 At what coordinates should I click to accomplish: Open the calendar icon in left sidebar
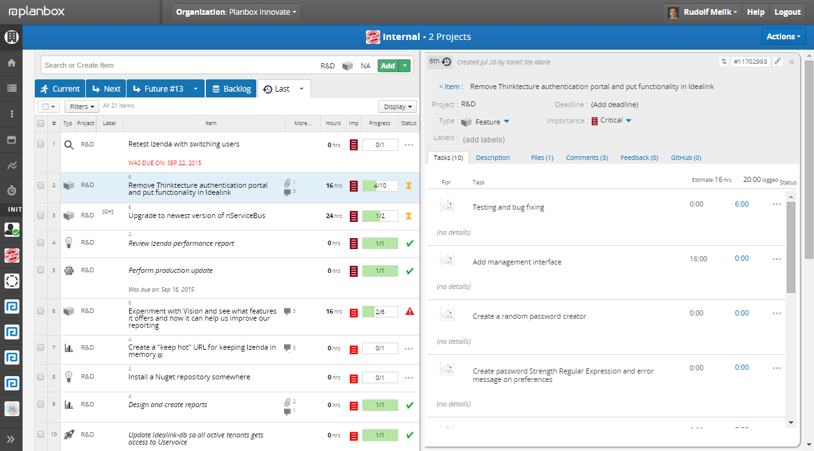(x=11, y=139)
